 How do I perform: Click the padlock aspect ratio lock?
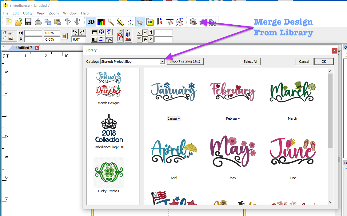(x=64, y=36)
